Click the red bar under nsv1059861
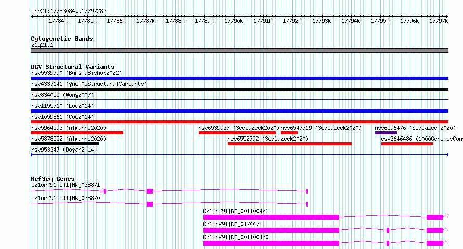 tap(239, 122)
